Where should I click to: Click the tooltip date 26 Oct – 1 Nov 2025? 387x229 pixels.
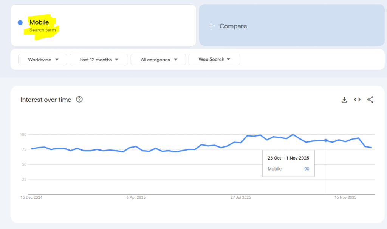tap(288, 158)
